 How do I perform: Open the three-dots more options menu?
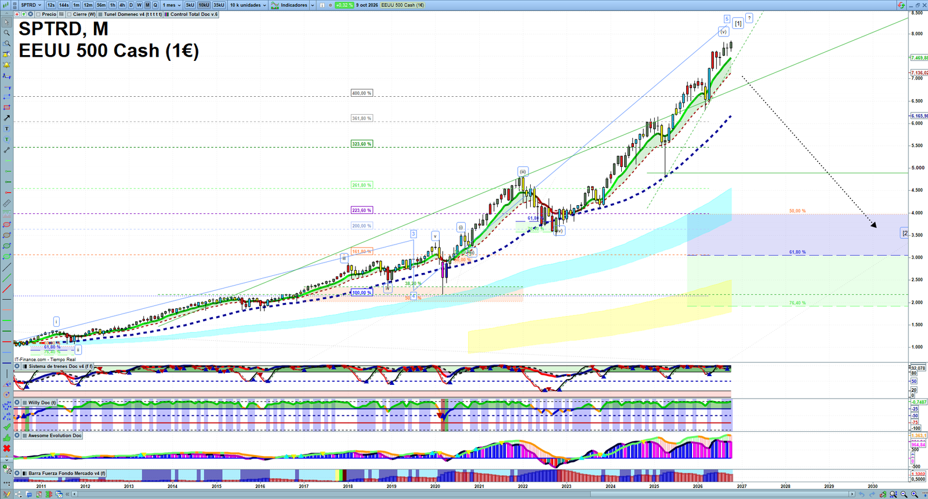[x=7, y=483]
